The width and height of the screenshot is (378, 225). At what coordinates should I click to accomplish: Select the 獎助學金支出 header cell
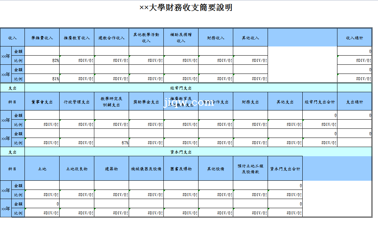point(146,102)
